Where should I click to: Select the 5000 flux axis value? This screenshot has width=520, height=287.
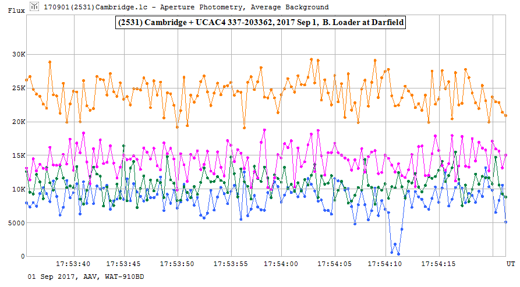[x=16, y=223]
